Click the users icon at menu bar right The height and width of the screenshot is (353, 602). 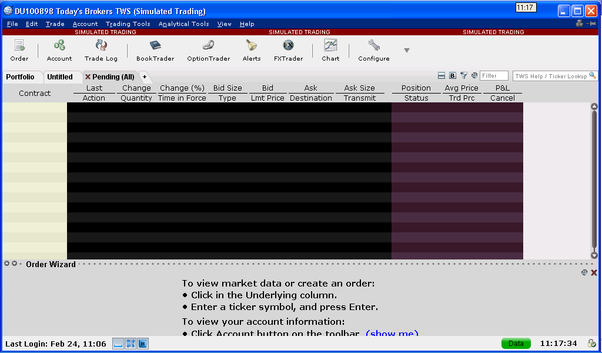click(579, 24)
